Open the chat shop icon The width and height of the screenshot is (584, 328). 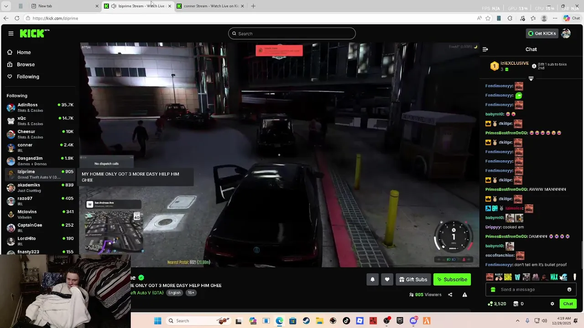pos(516,304)
